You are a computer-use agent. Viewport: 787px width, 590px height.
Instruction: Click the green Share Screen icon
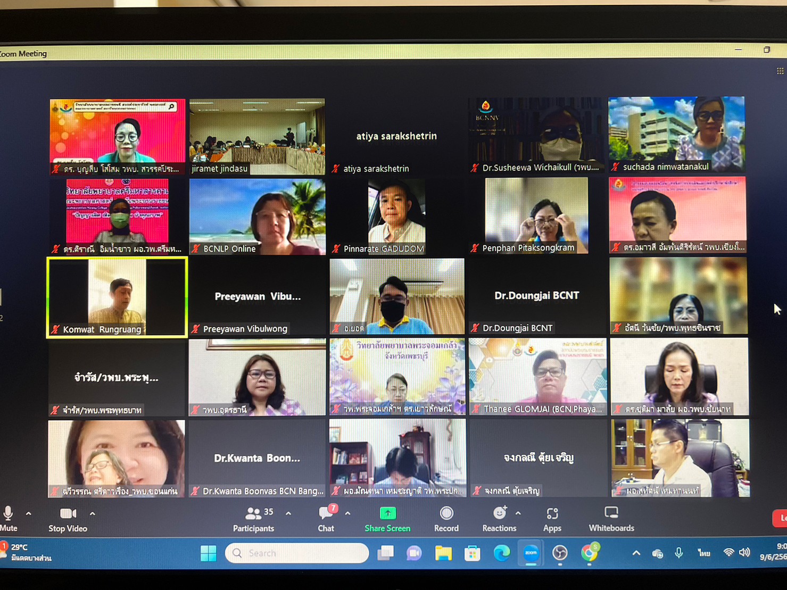tap(387, 513)
